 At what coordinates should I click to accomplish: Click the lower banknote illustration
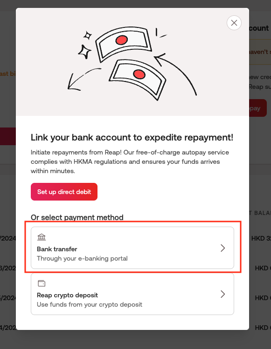coord(138,79)
